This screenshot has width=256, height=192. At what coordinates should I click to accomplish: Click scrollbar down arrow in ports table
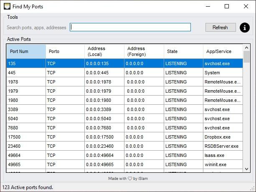[246, 169]
